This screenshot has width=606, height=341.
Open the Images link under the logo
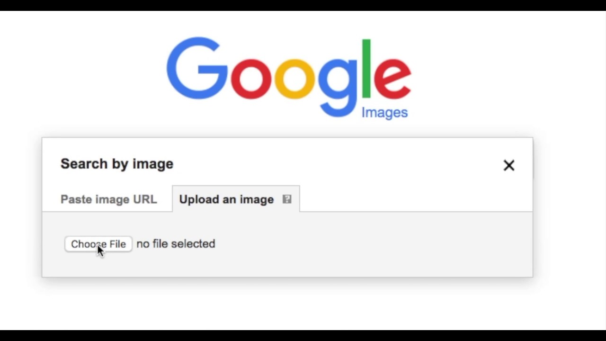click(384, 112)
